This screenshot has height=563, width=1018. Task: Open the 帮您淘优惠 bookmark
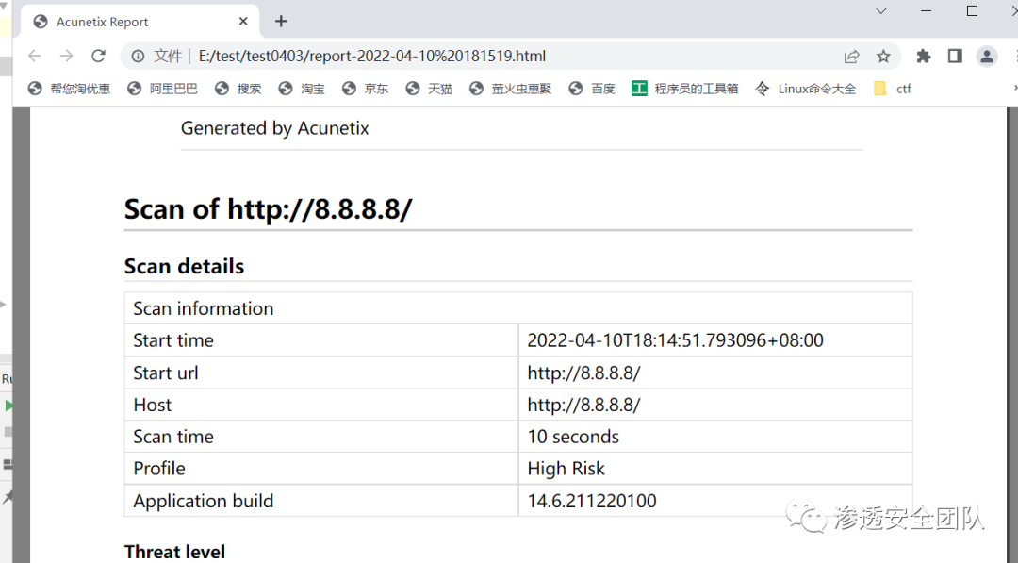(70, 89)
